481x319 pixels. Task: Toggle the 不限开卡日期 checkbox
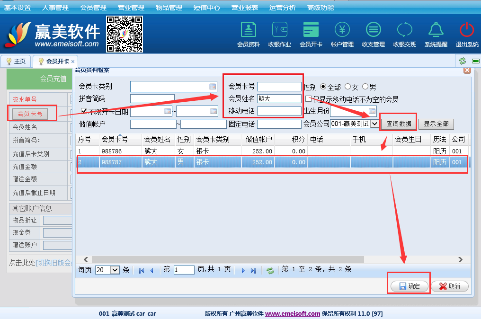tap(84, 112)
